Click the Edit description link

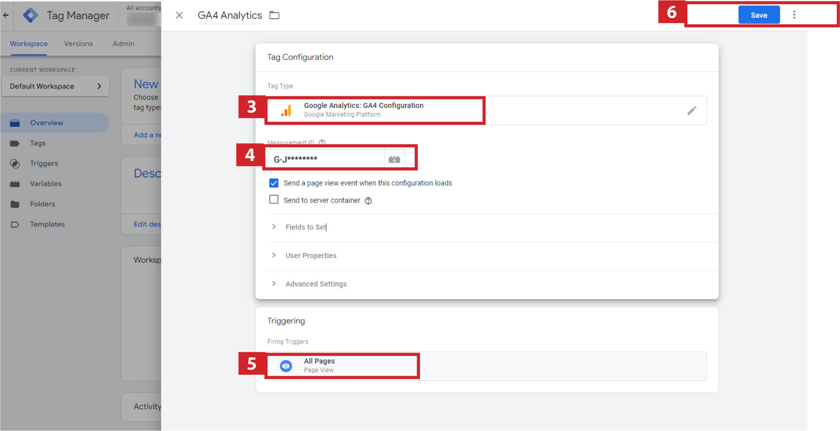click(147, 224)
